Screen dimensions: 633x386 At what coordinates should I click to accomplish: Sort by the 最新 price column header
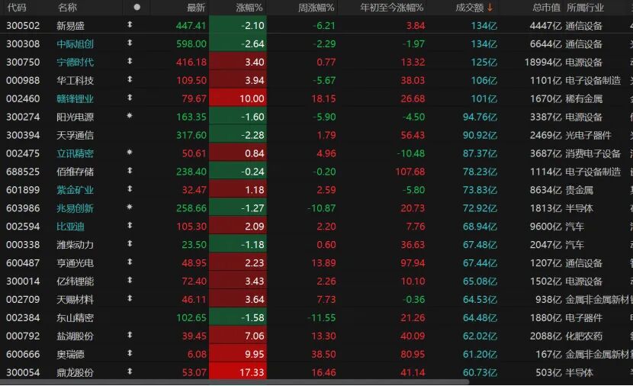(196, 8)
